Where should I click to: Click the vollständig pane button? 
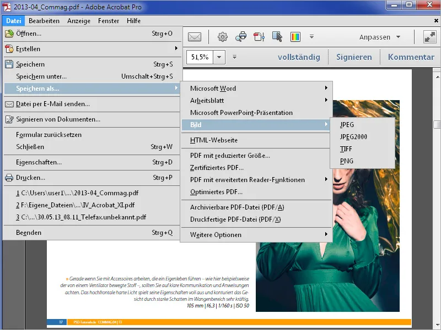[x=299, y=57]
